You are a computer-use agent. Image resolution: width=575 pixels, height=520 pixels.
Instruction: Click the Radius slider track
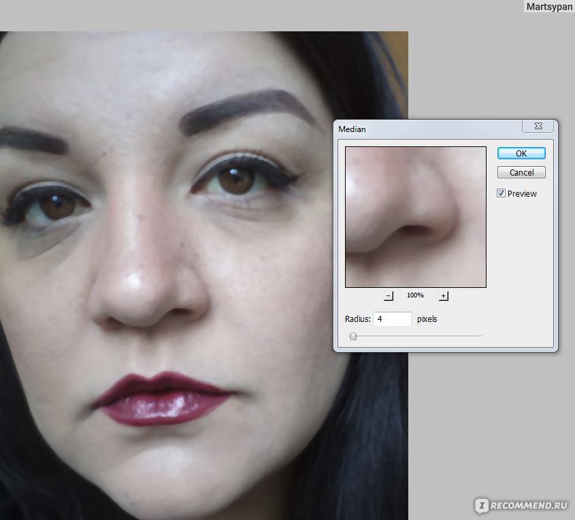(x=416, y=336)
